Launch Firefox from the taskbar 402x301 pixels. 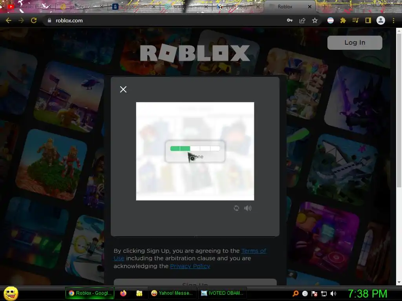tap(123, 293)
